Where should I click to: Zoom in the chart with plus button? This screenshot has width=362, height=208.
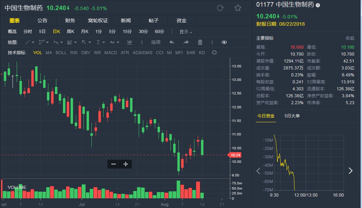[126, 164]
